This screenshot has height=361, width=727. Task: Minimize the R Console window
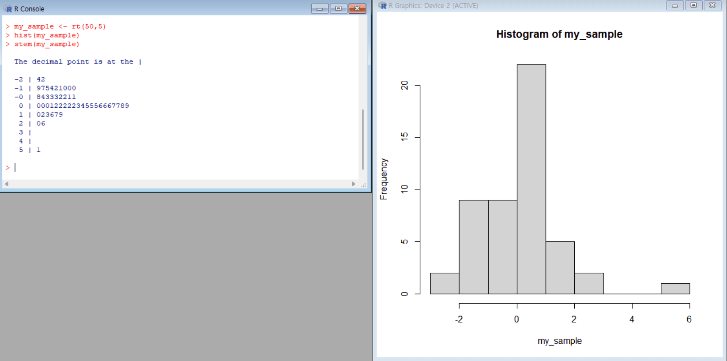320,9
